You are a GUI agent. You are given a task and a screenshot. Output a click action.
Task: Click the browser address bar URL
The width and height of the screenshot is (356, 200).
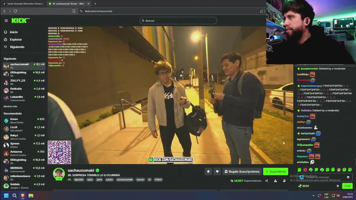coord(98,11)
